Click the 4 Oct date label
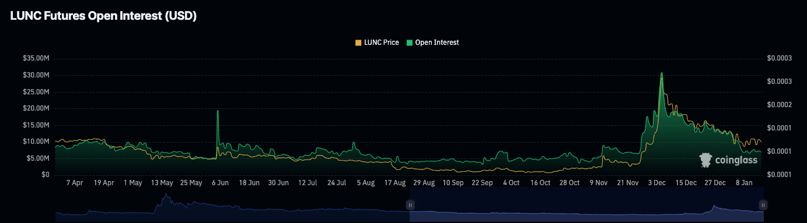 tap(511, 183)
